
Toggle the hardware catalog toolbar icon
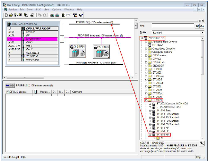tap(63, 15)
